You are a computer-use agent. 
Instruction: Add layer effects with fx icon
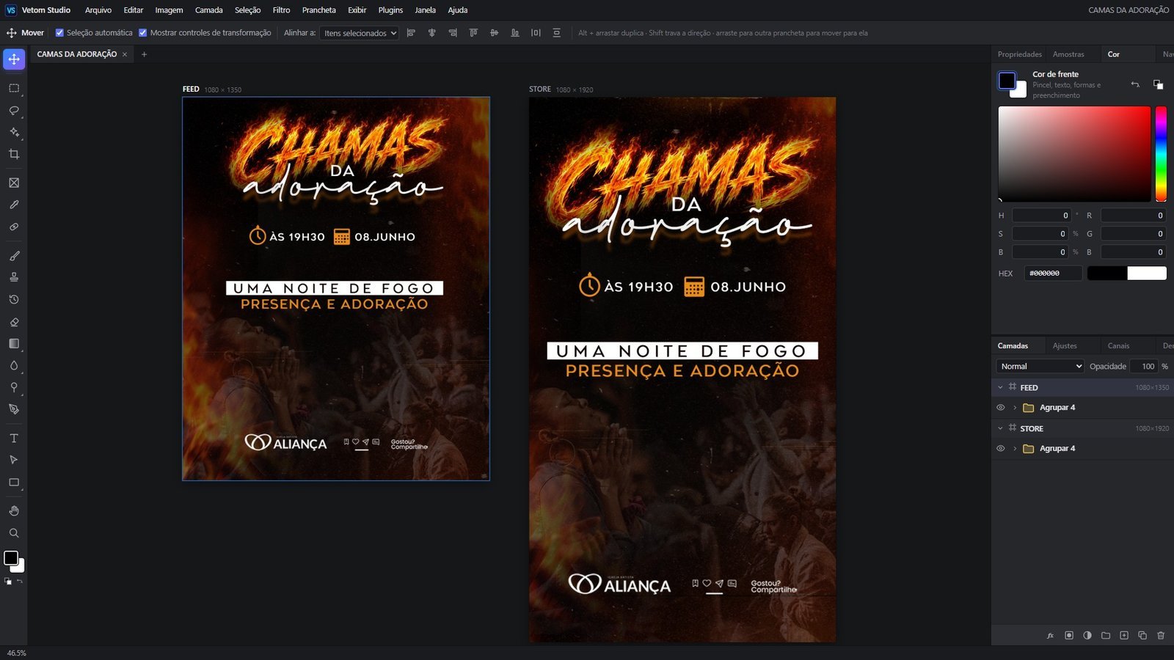point(1050,635)
